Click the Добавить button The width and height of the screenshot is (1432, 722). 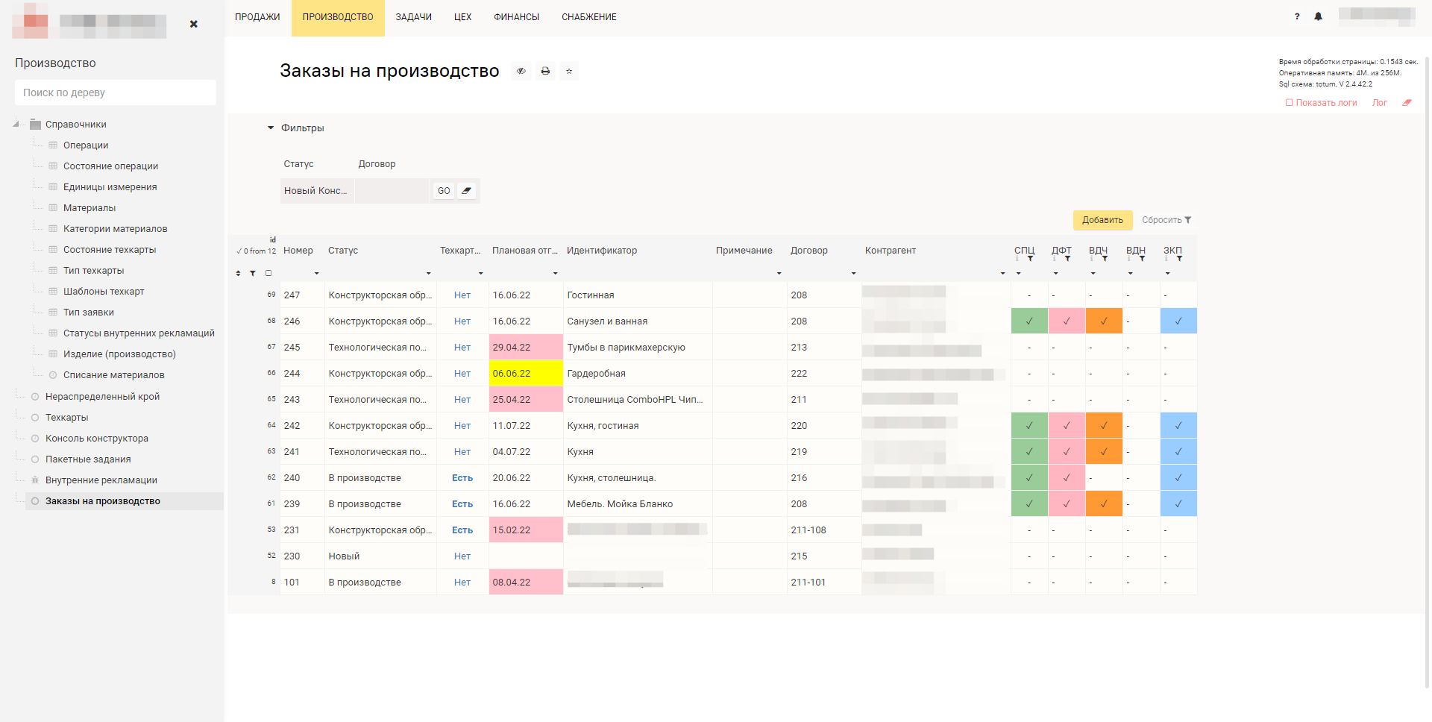click(1102, 220)
